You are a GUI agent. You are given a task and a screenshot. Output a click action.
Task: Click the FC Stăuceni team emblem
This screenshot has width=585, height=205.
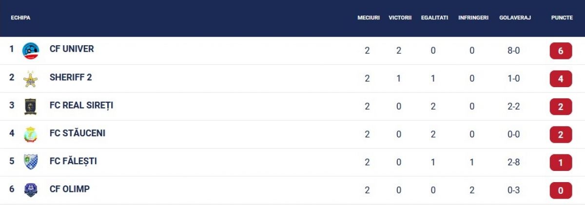pyautogui.click(x=31, y=134)
